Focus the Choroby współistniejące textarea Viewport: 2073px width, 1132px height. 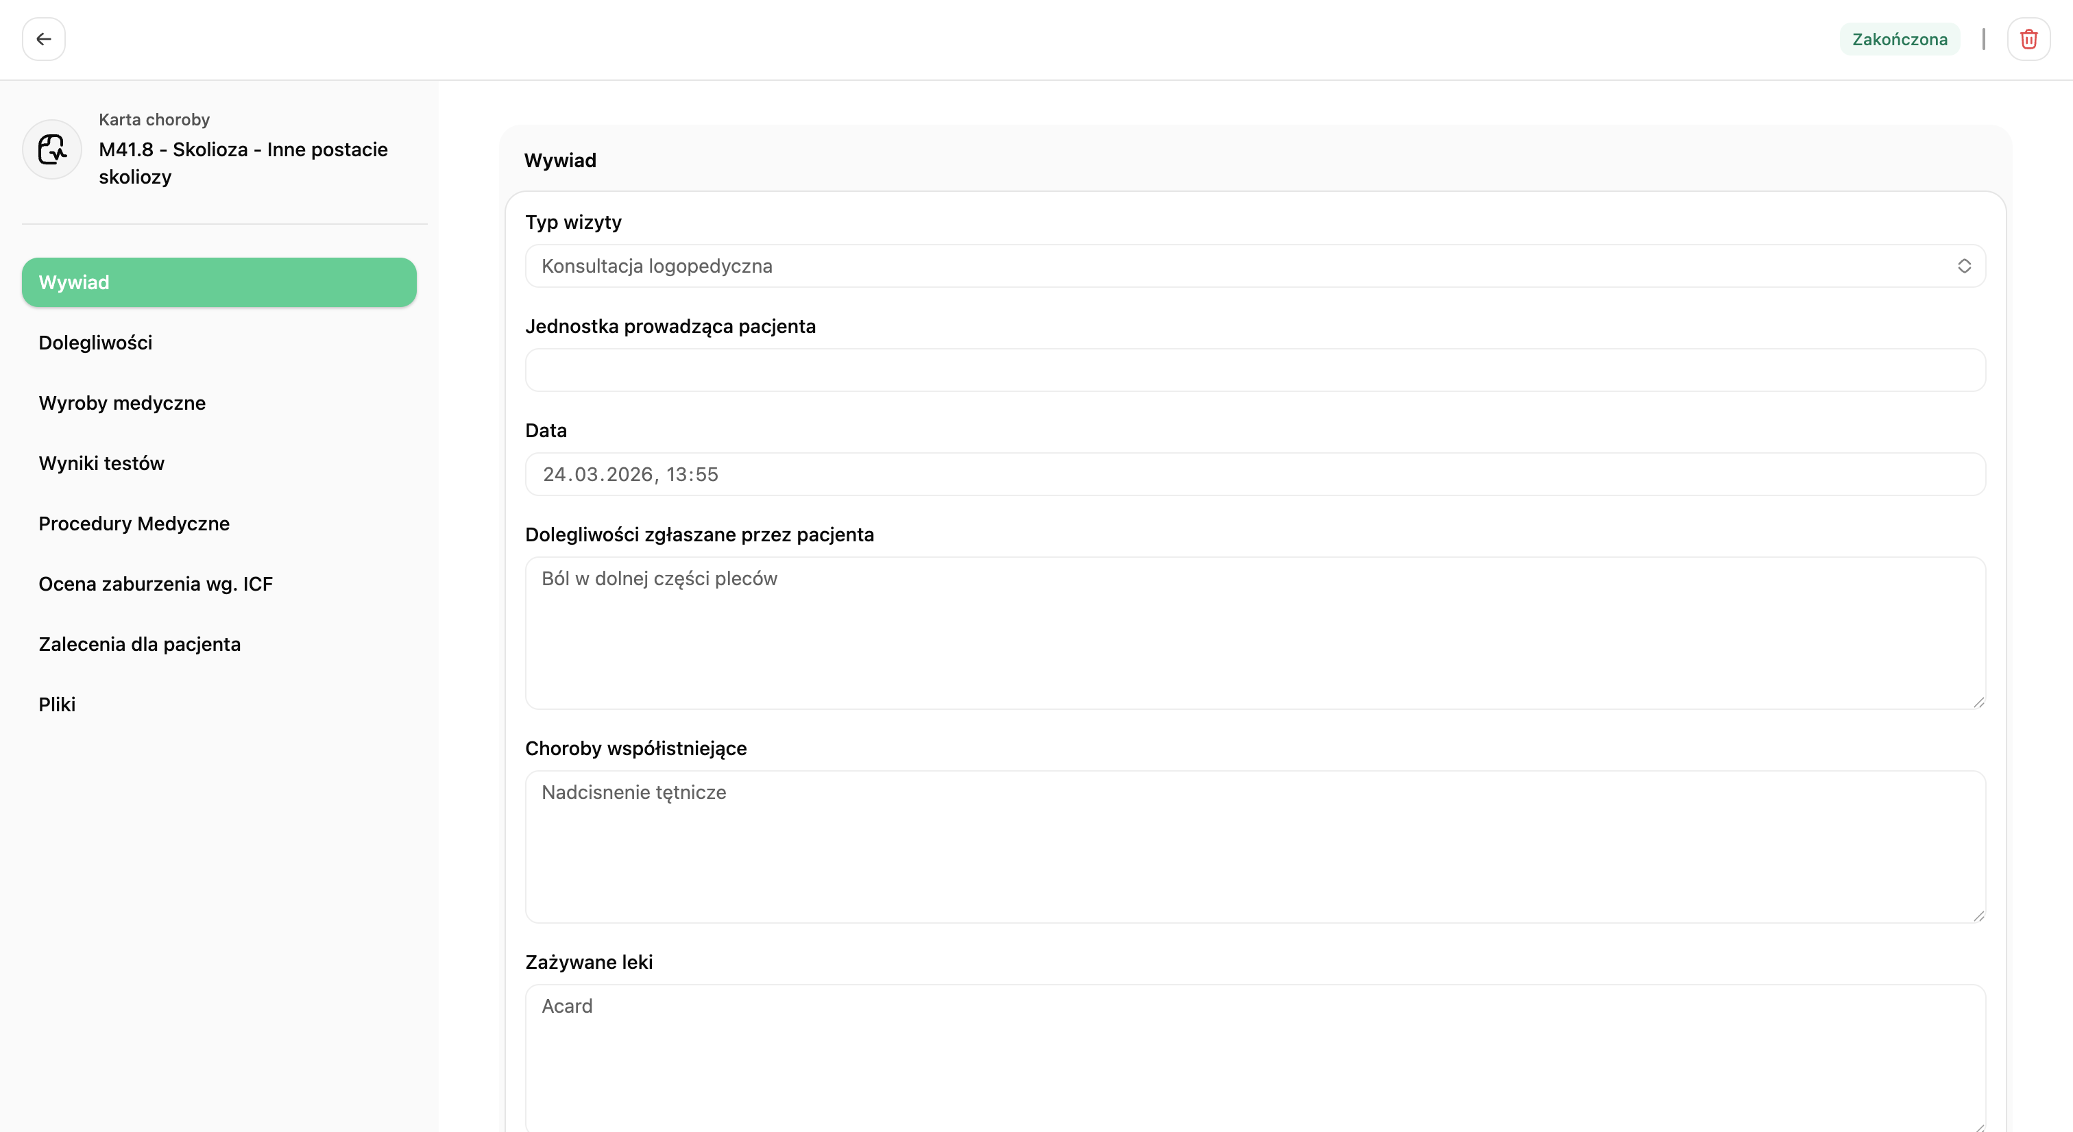click(1255, 846)
